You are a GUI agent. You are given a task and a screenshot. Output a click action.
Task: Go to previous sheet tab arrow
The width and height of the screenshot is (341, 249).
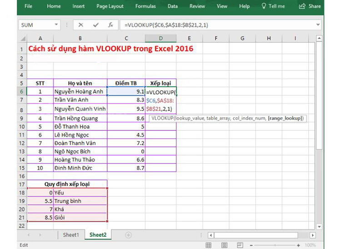(29, 235)
